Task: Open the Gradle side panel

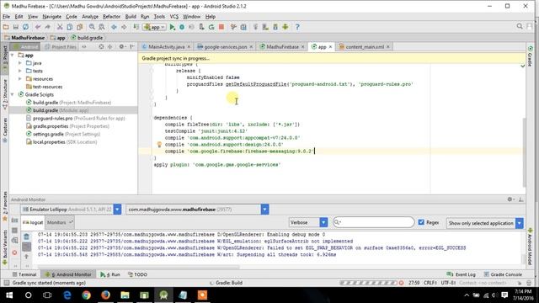Action: (x=530, y=56)
